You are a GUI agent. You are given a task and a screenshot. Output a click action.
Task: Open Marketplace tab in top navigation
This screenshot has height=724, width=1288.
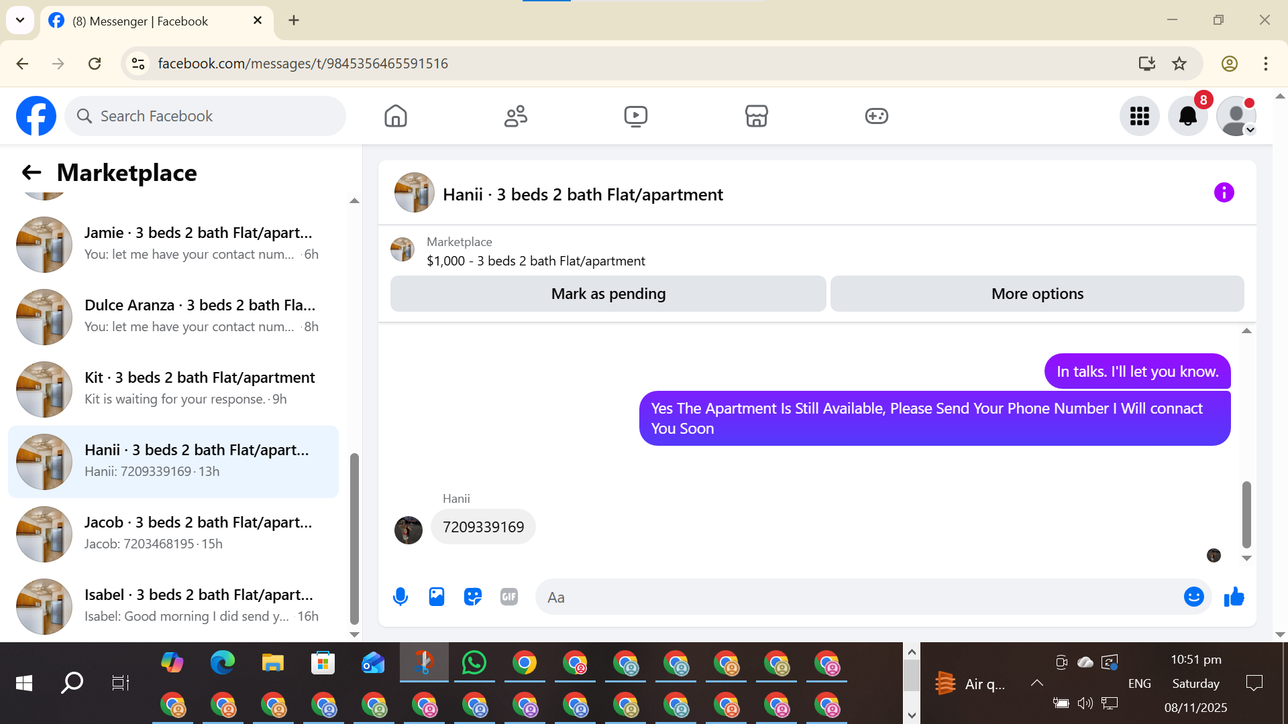pos(756,116)
